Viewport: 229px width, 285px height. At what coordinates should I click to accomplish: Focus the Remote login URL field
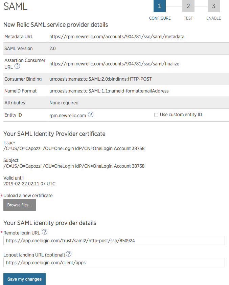click(114, 241)
